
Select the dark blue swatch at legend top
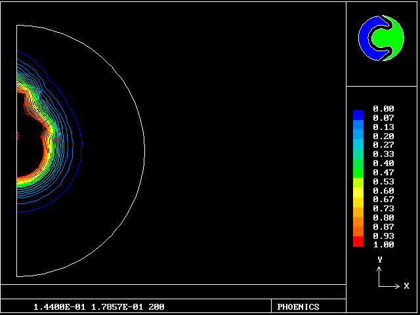click(358, 115)
